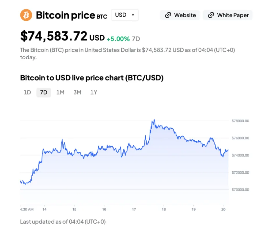The height and width of the screenshot is (228, 269).
Task: Click the $76000.00 price axis label
Action: click(x=240, y=138)
